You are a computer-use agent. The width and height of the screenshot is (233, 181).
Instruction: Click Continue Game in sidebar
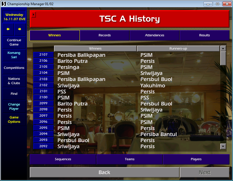tap(14, 42)
